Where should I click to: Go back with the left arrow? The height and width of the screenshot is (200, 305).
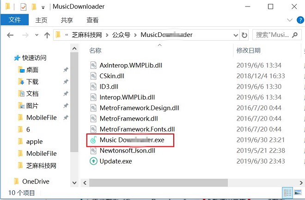(x=10, y=35)
